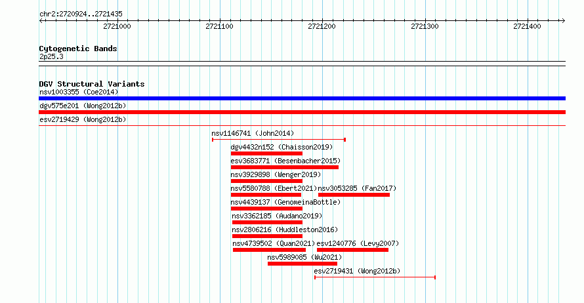This screenshot has height=303, width=584.
Task: Click the nsv1146741 bracketed range line
Action: tap(279, 140)
